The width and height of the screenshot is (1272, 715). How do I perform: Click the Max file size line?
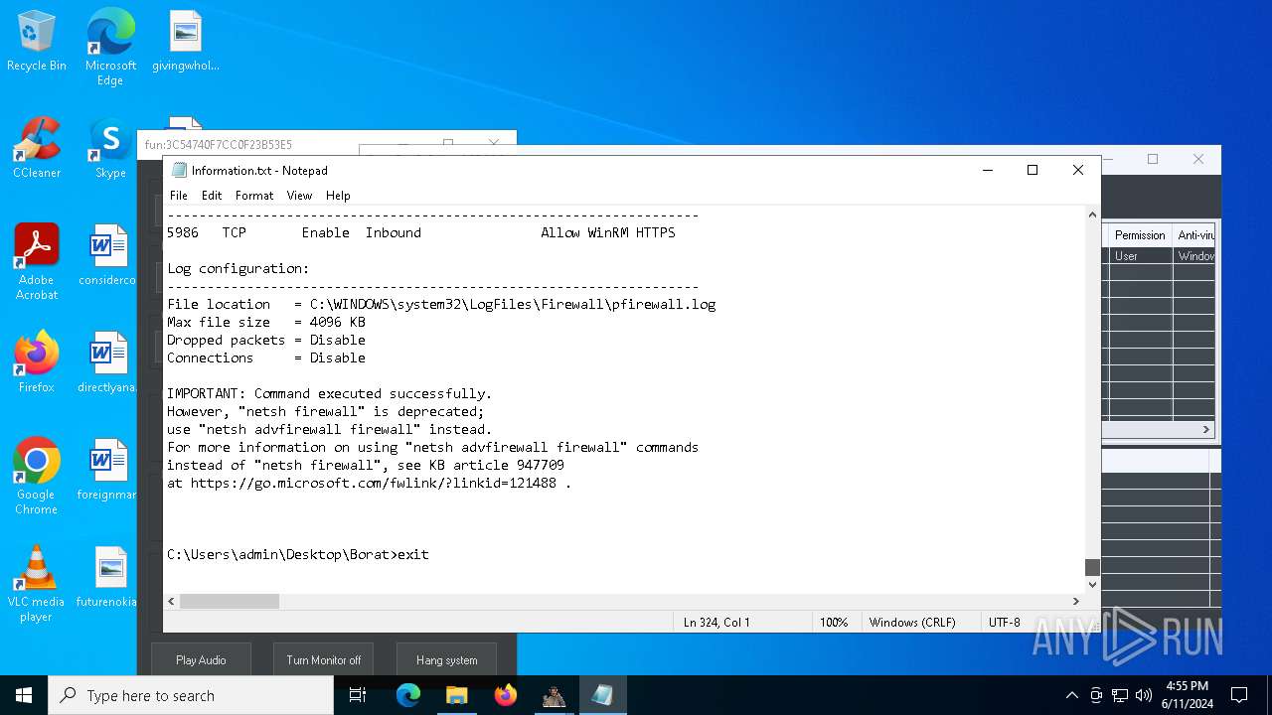coord(266,322)
